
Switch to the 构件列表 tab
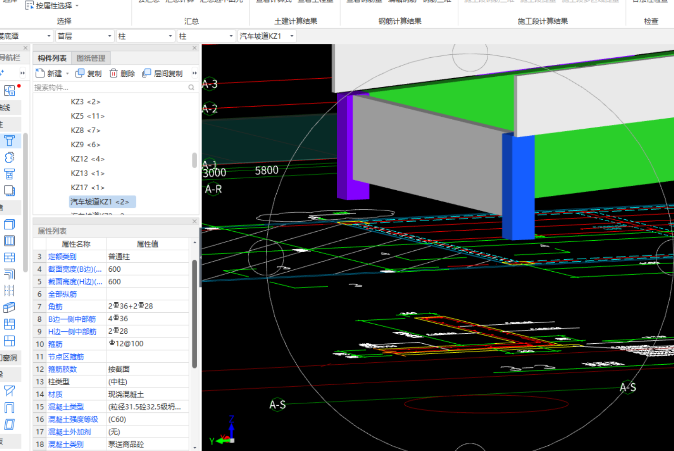tap(52, 58)
